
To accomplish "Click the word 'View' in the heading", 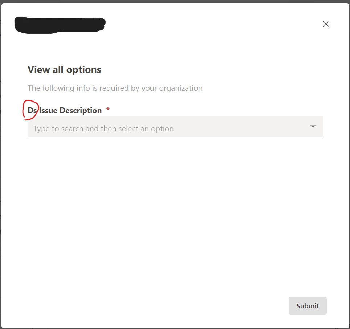I will 39,70.
